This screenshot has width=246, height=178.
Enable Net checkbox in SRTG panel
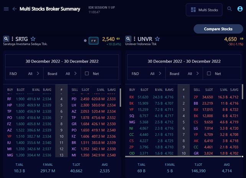pyautogui.click(x=87, y=73)
